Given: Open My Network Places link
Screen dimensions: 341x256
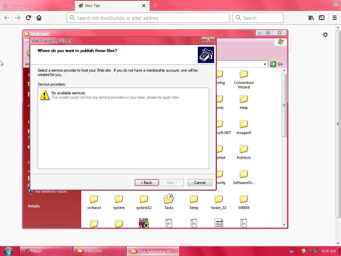Looking at the screenshot, I should pyautogui.click(x=51, y=192).
